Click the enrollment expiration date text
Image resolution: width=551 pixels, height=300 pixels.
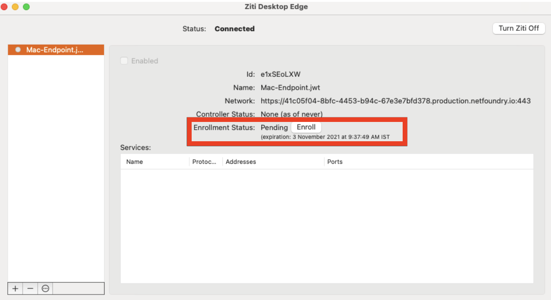pos(325,137)
